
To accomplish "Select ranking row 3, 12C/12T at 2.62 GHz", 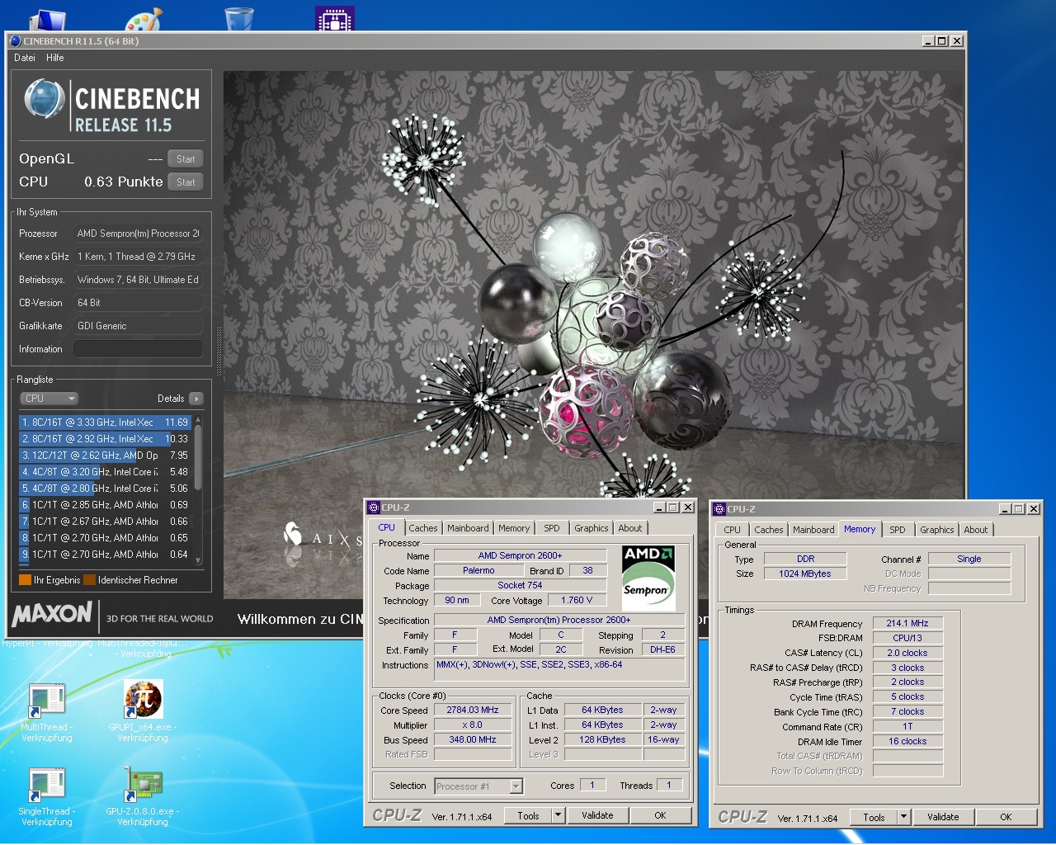I will click(x=106, y=456).
